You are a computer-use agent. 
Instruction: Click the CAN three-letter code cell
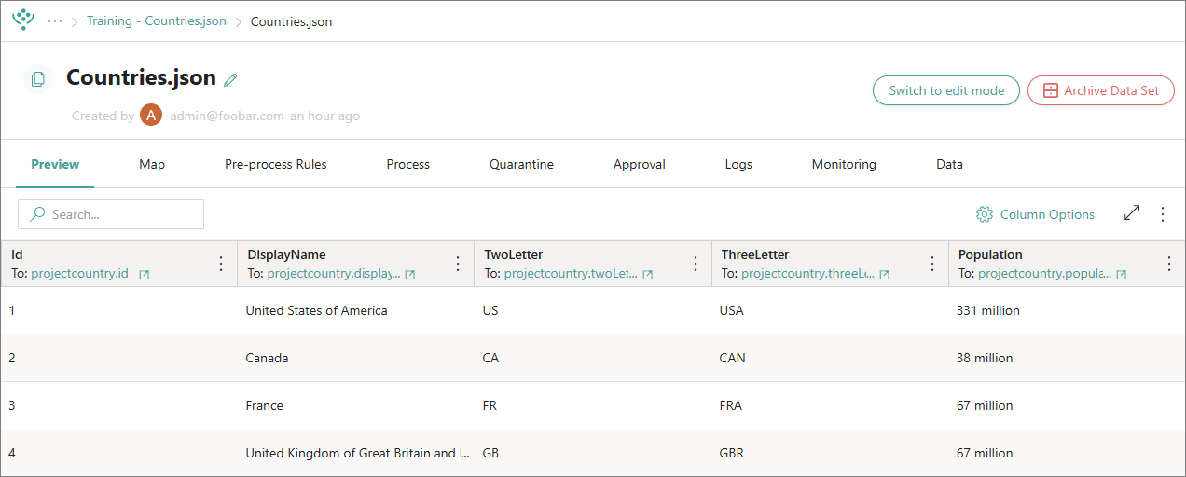pos(830,358)
